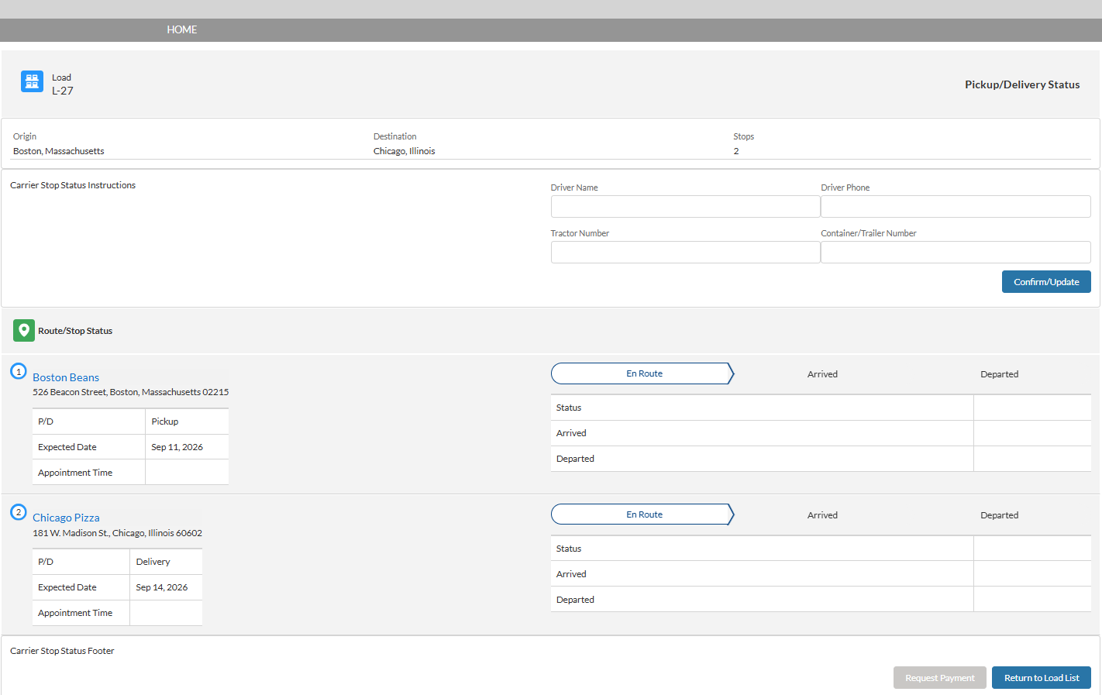The image size is (1102, 695).
Task: Click the Status row in Boston Beans table
Action: pos(821,408)
